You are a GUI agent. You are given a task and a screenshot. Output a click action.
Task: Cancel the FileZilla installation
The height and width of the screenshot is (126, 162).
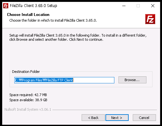tap(144, 118)
